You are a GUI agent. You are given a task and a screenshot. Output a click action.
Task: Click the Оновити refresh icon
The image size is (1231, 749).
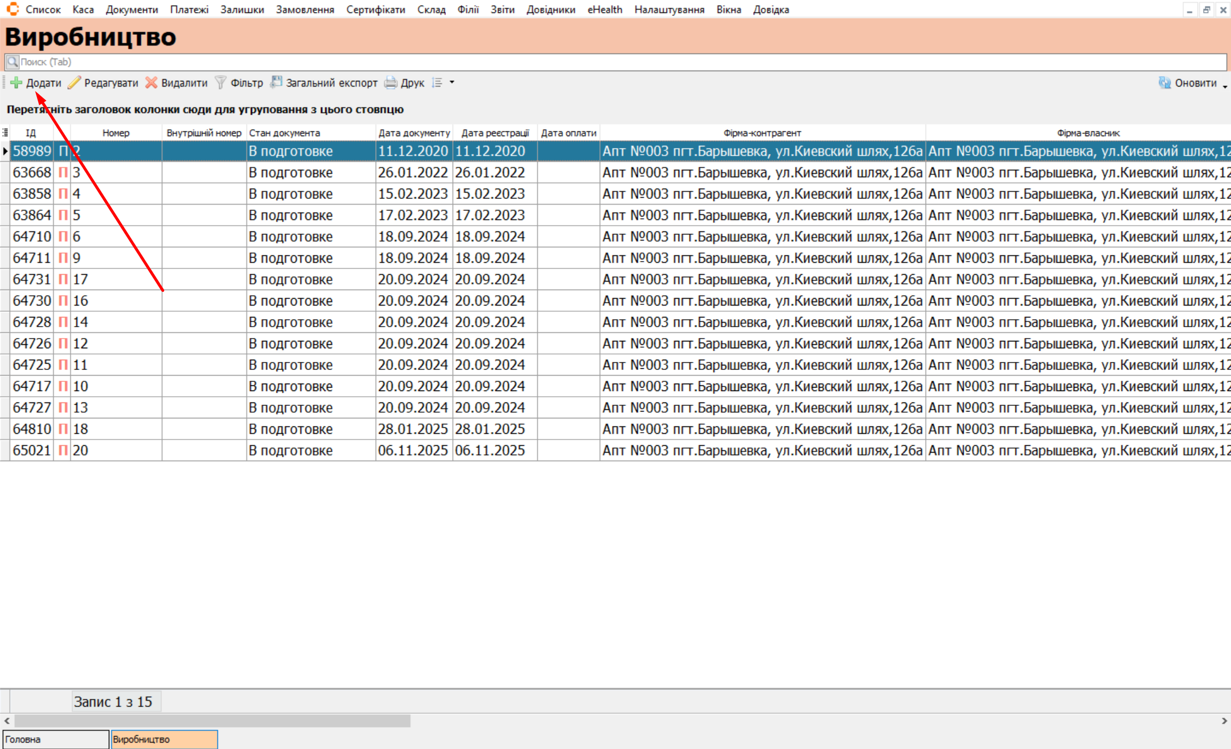click(x=1164, y=83)
